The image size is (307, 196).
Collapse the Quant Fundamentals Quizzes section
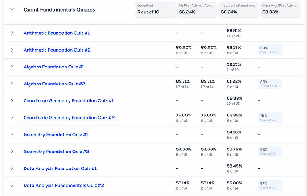[x=12, y=9]
